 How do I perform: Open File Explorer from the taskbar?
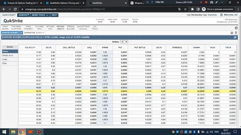[x=13, y=132]
